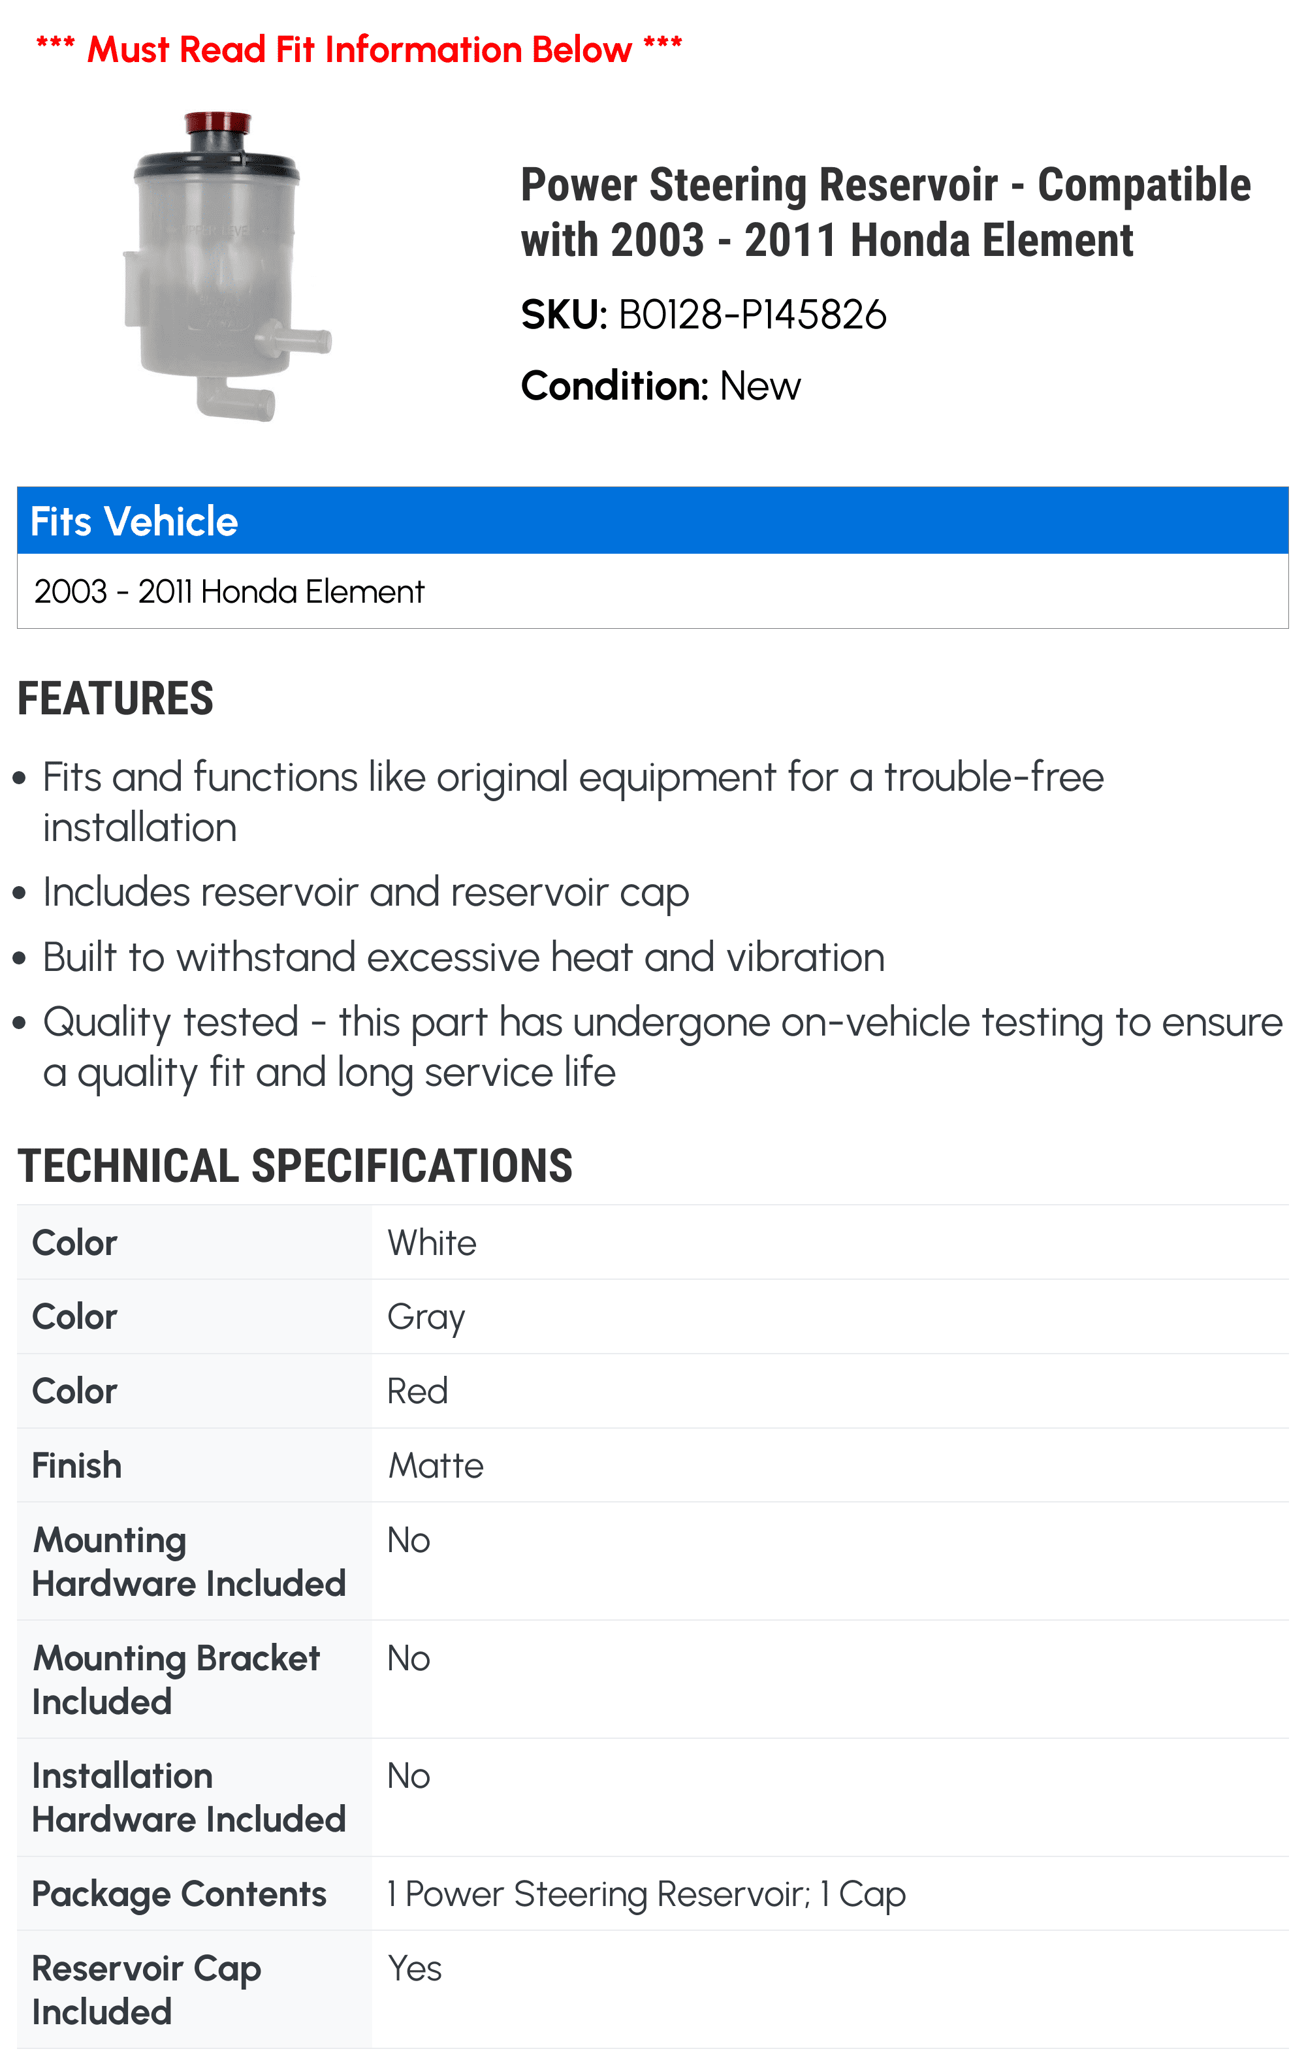
Task: Click the blue Fits Vehicle header bar
Action: 653,520
